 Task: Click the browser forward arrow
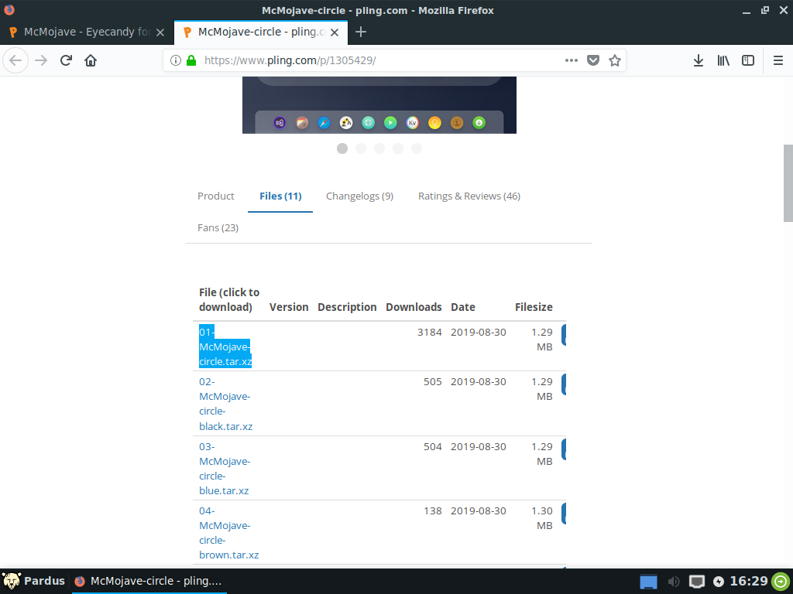(x=41, y=60)
